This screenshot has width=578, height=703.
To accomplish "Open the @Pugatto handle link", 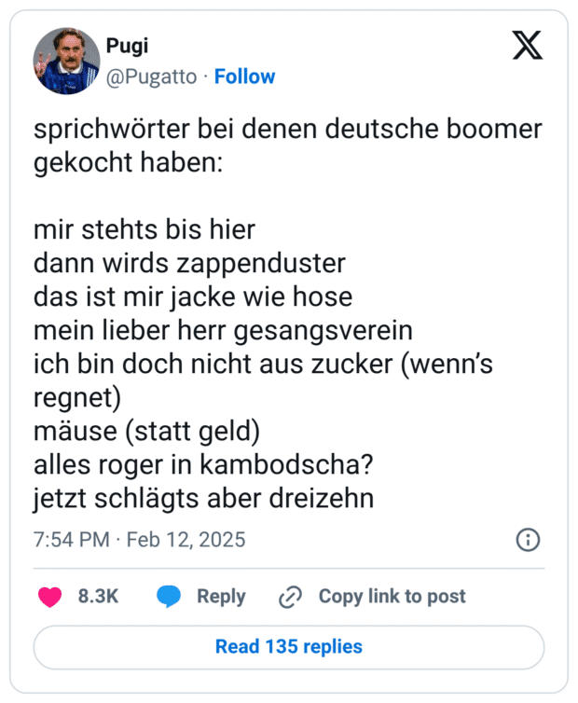I will (152, 76).
